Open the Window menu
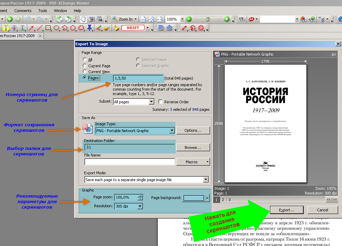 coord(60,11)
